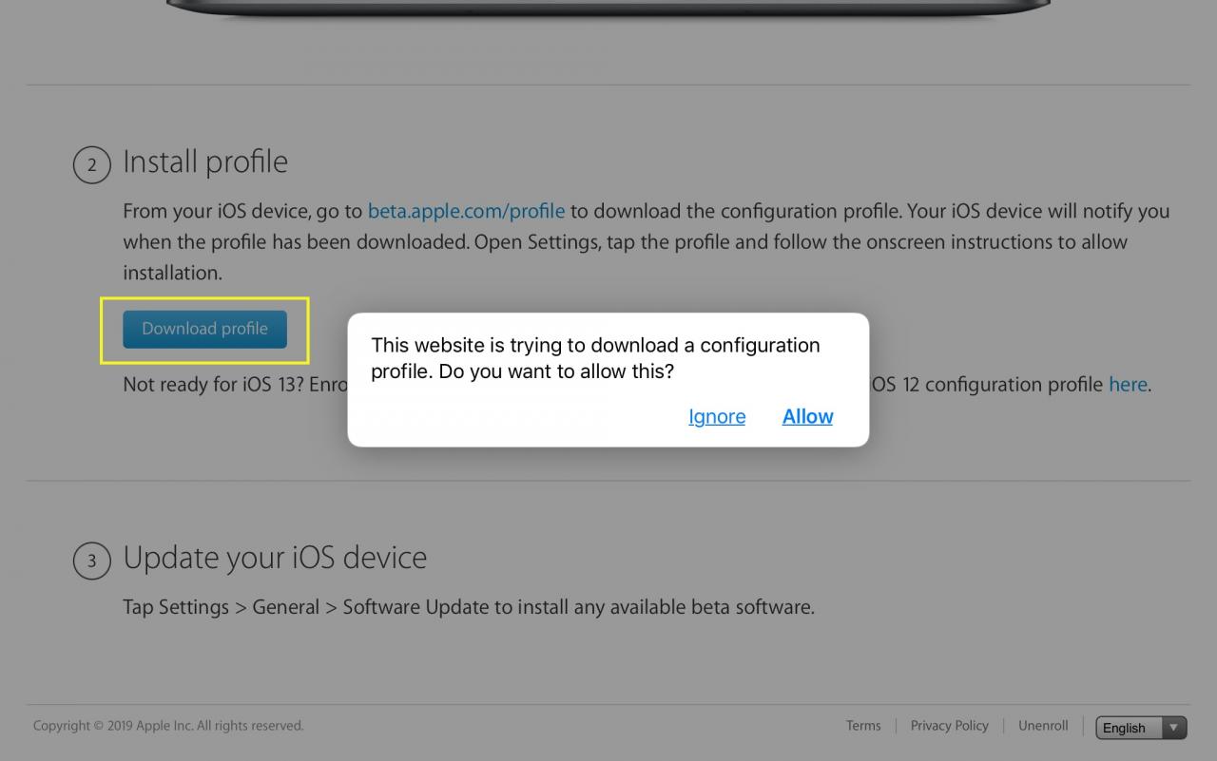
Task: Click the circled step 3 icon
Action: [92, 561]
